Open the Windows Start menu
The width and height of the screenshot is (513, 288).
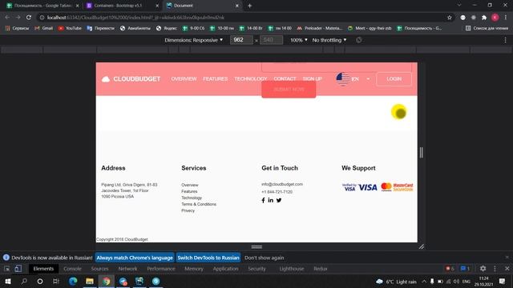click(8, 281)
